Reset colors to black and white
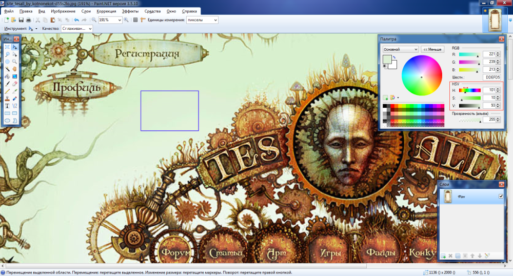This screenshot has width=513, height=276. coord(385,66)
